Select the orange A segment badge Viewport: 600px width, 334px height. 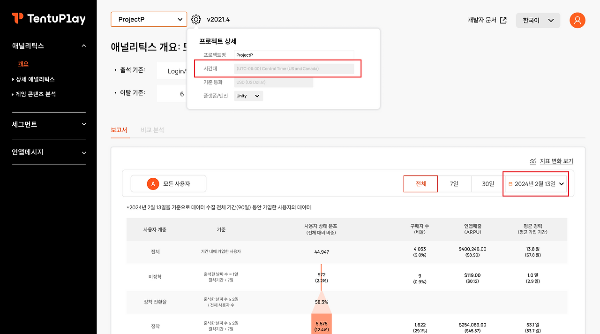pyautogui.click(x=153, y=183)
